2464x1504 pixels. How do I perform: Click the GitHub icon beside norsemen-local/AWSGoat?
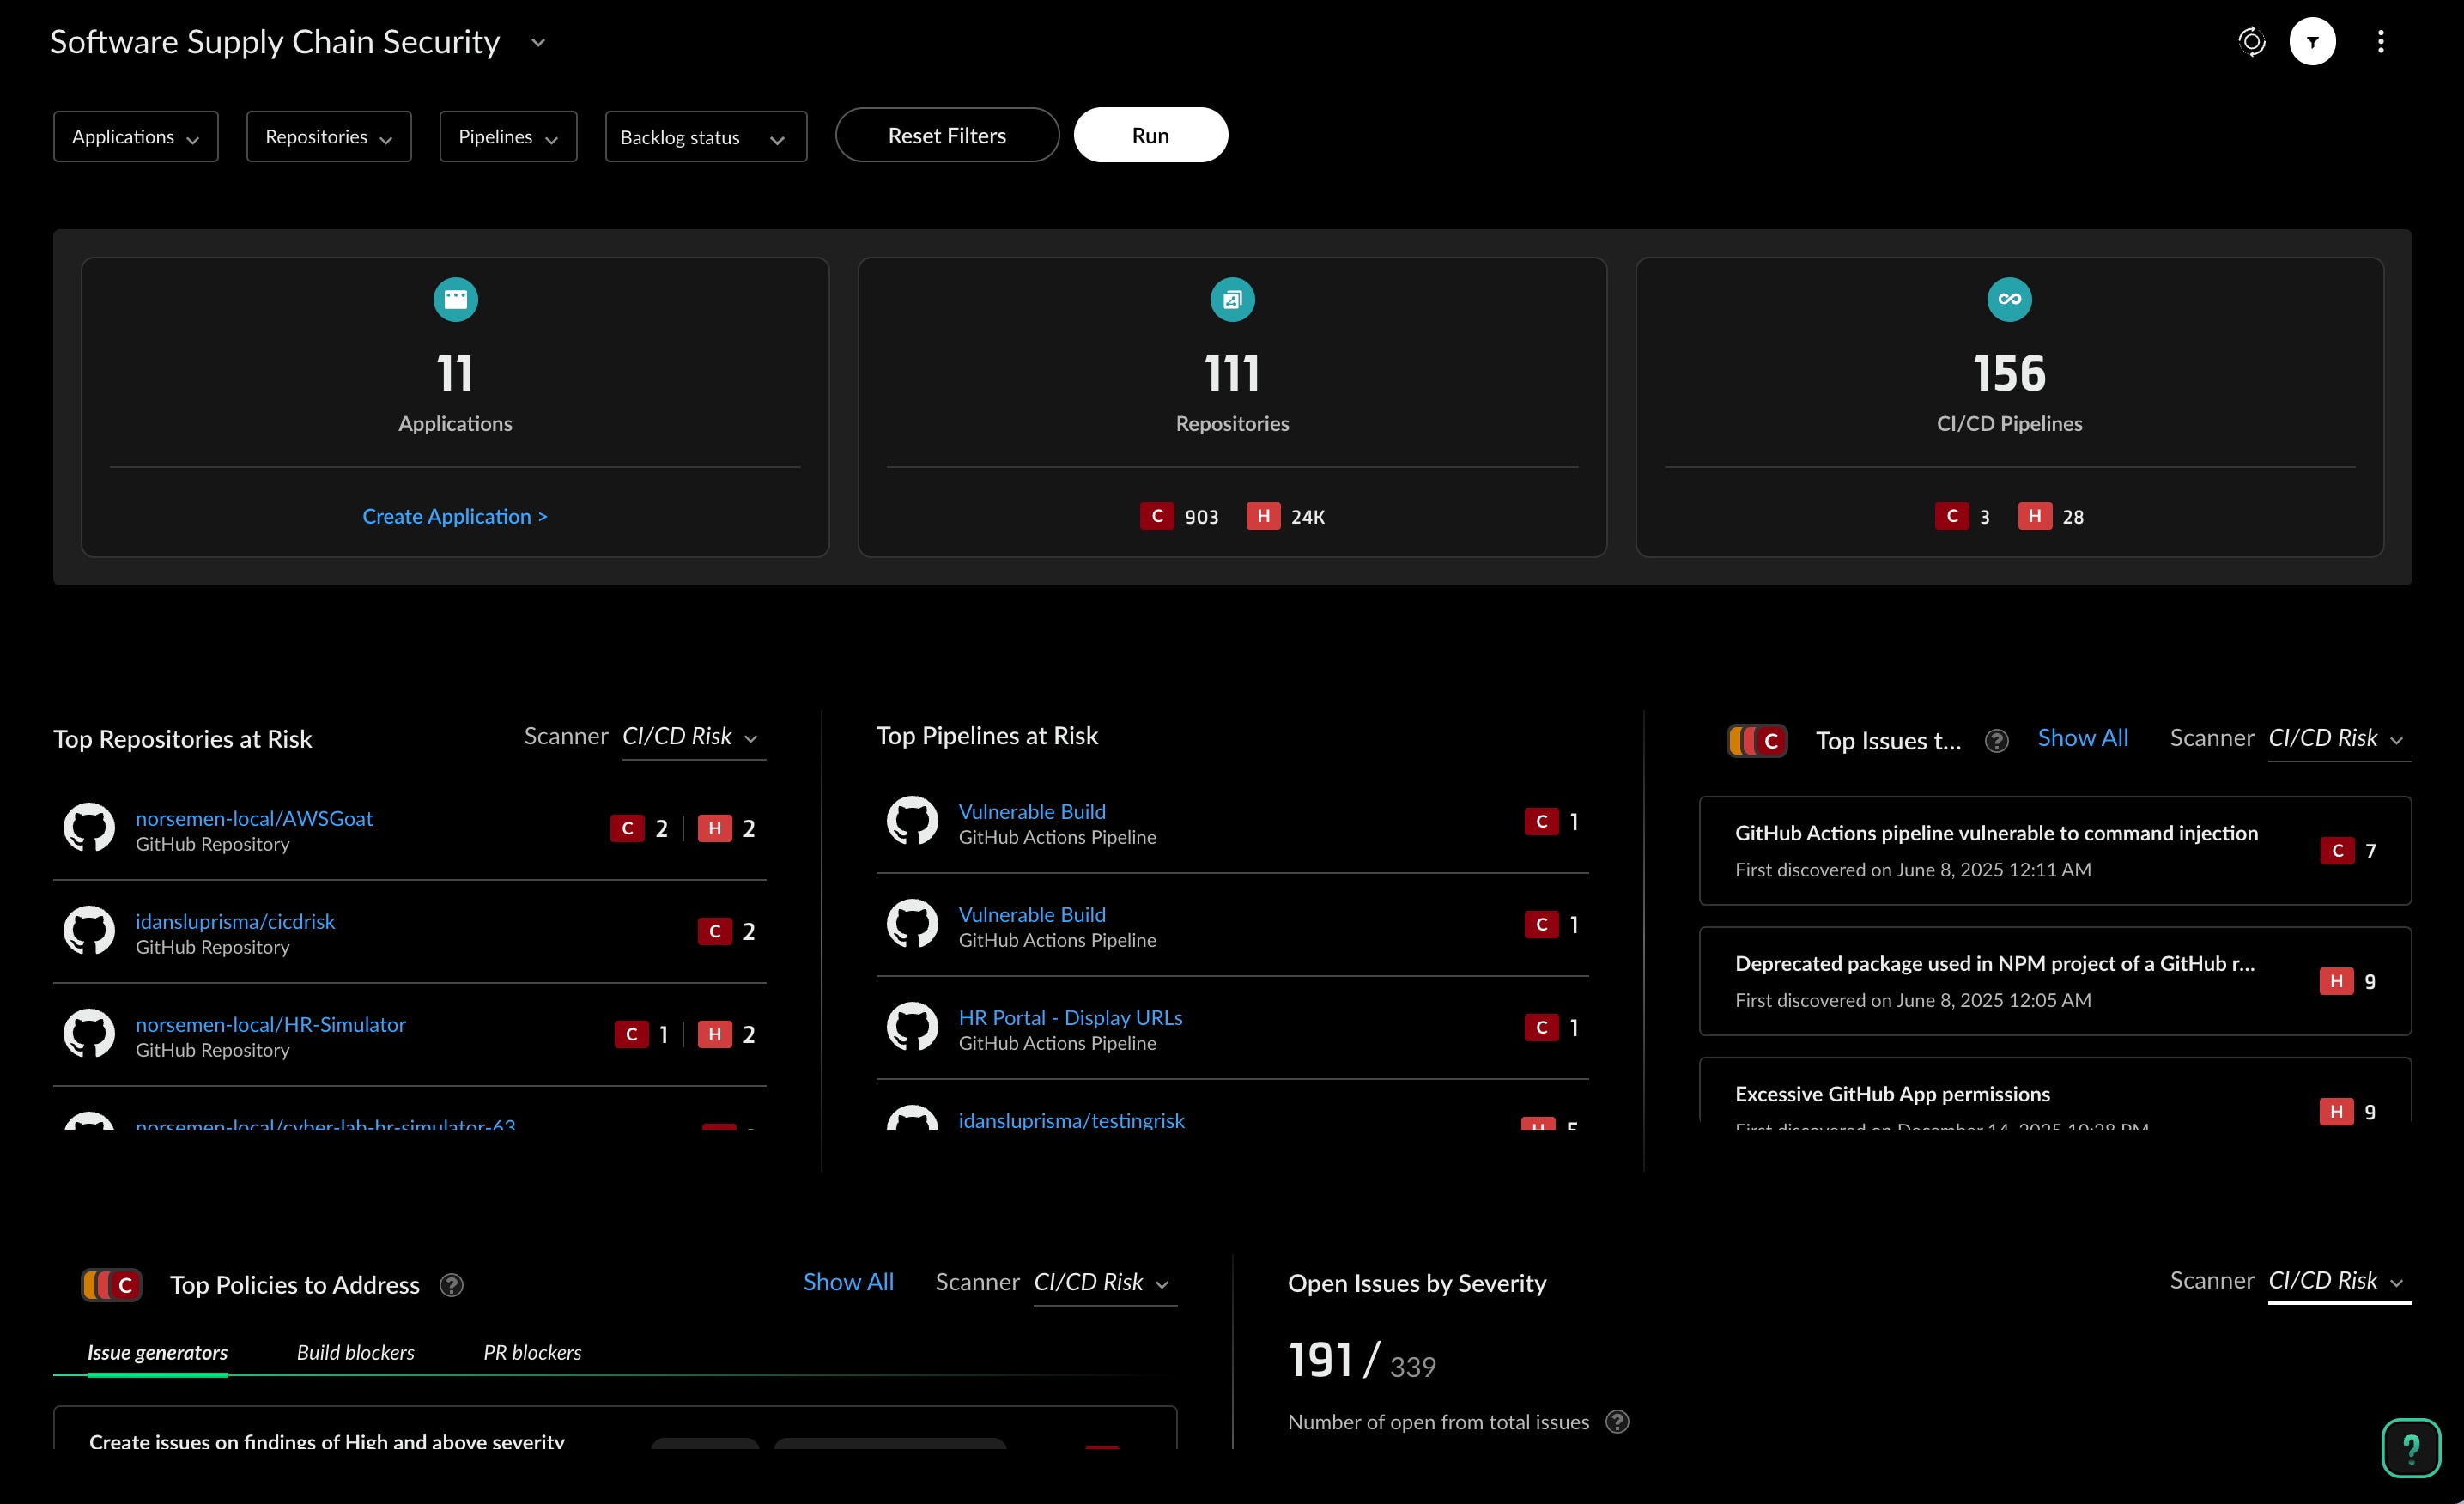coord(89,828)
